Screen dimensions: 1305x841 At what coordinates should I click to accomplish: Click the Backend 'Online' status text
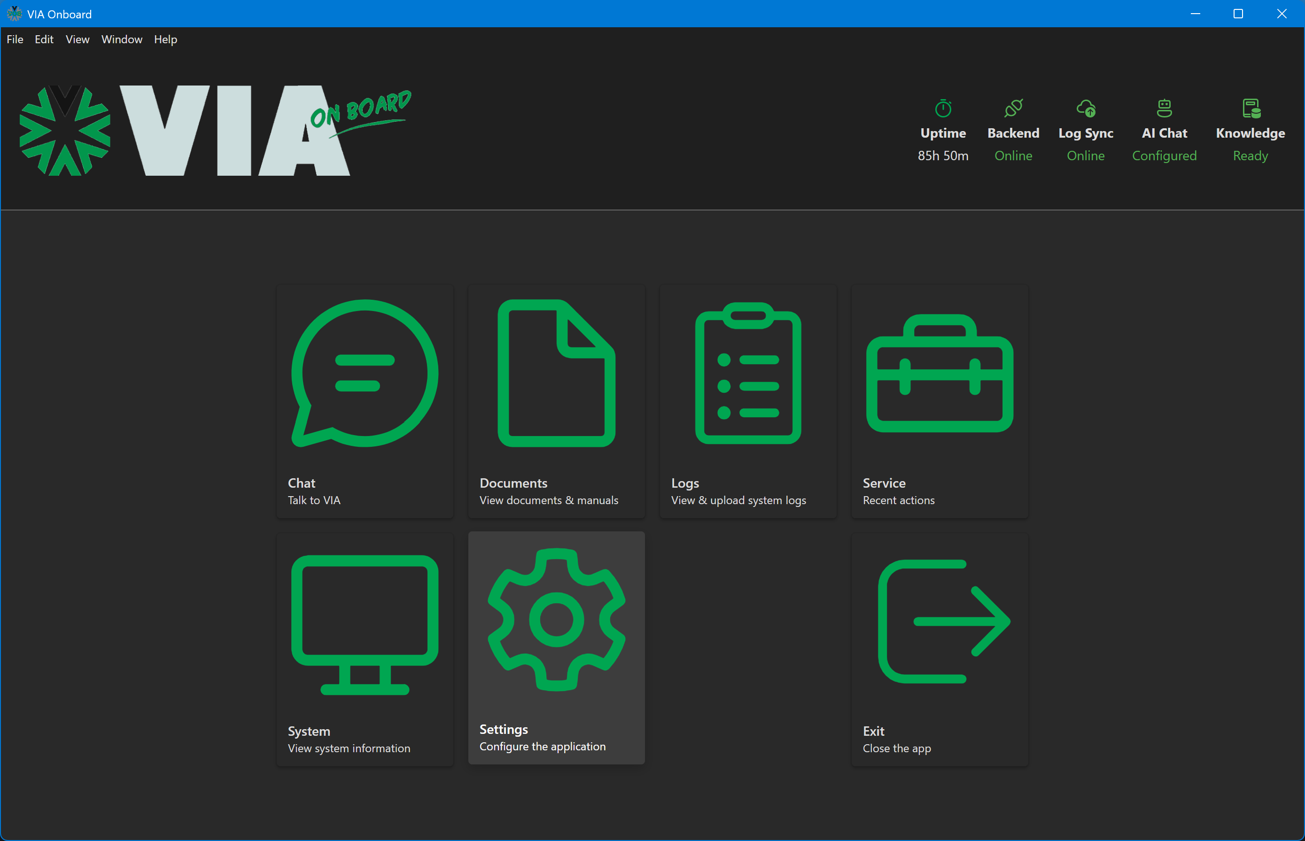1013,156
